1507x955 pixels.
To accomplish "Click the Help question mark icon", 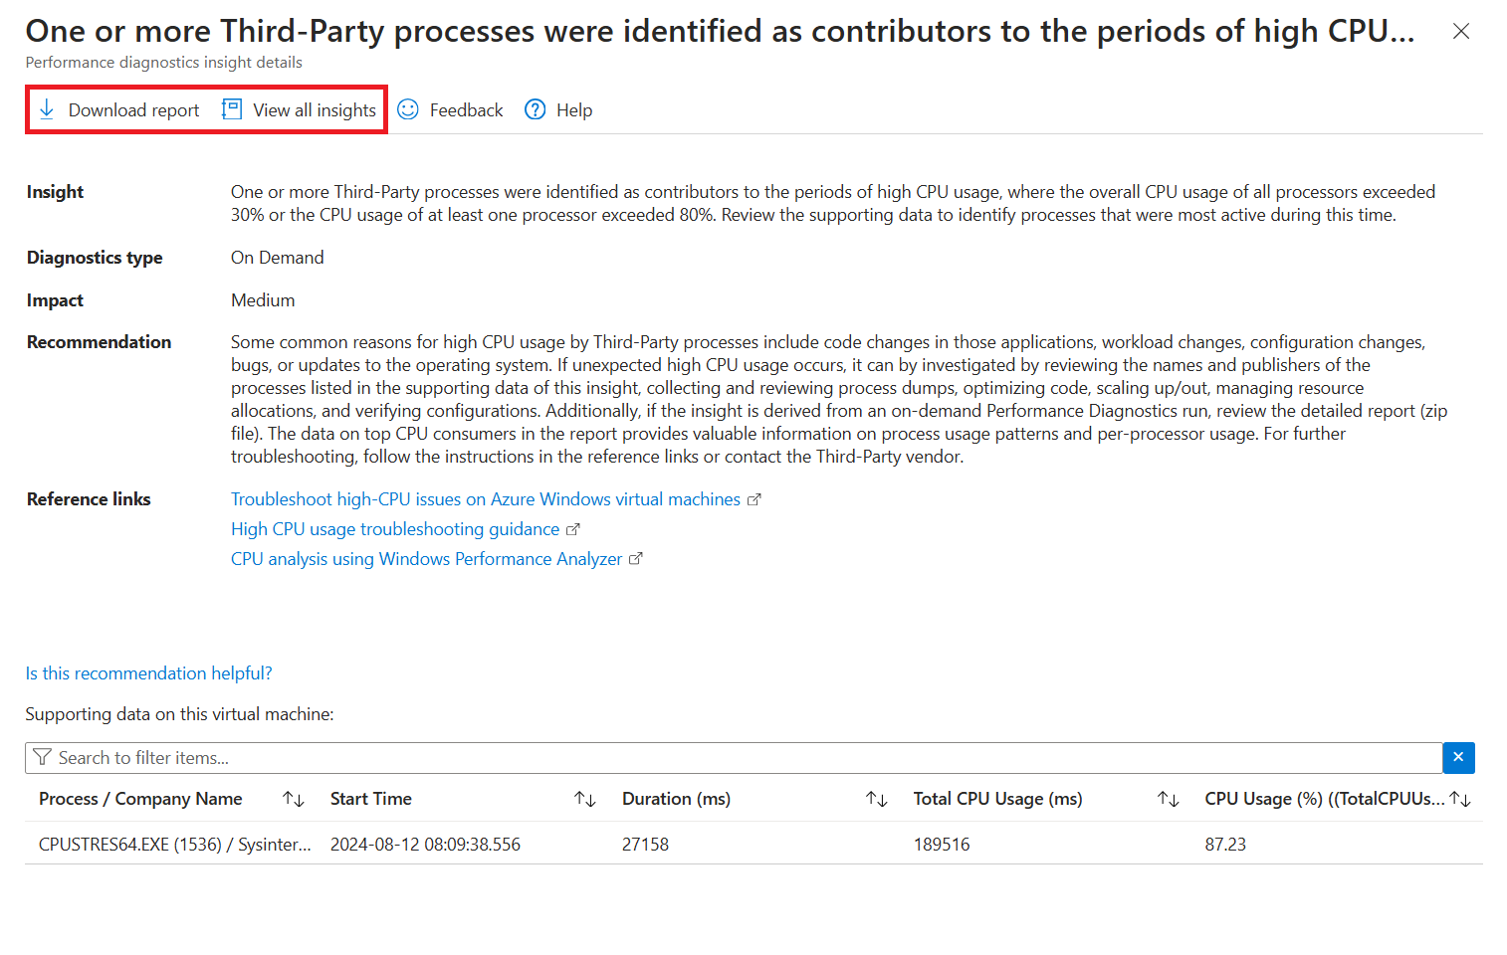I will tap(536, 109).
